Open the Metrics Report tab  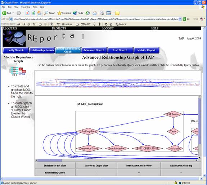146,50
